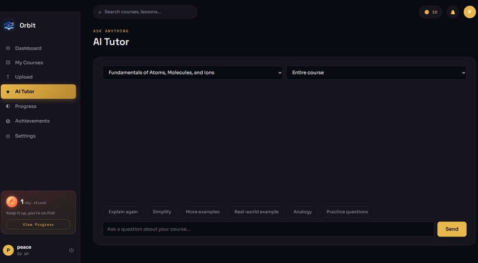Screen dimensions: 478x263
Task: Log out using the power icon
Action: [71, 250]
